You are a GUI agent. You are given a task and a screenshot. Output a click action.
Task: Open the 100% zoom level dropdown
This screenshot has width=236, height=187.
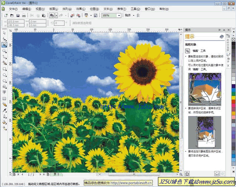tap(119, 16)
